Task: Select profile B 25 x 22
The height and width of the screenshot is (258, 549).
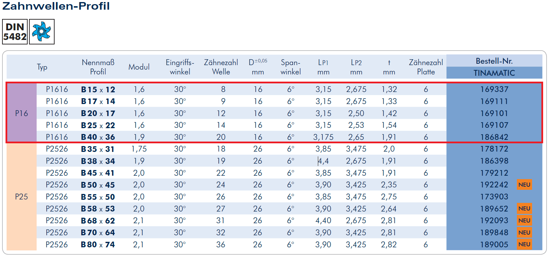Action: [x=98, y=125]
